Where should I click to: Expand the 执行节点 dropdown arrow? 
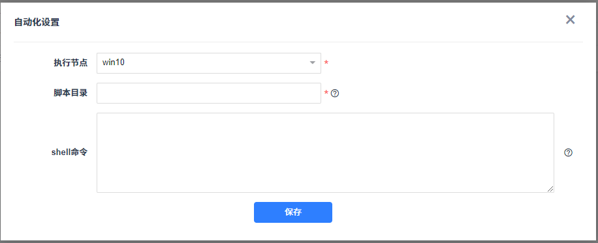pos(312,63)
